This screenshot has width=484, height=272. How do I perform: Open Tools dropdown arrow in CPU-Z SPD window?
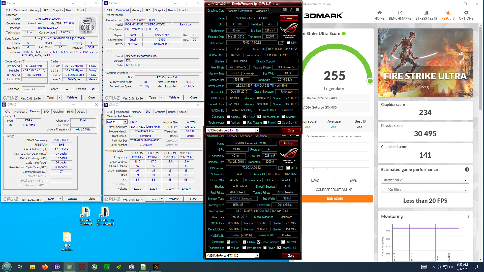pyautogui.click(x=162, y=199)
